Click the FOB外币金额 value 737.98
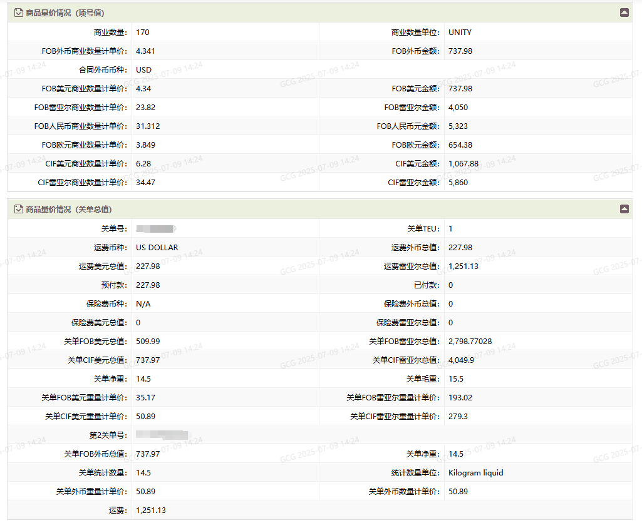 (460, 51)
